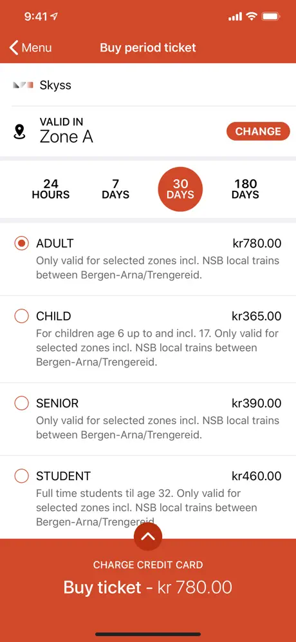Choose the 7 DAYS period
The width and height of the screenshot is (296, 642).
tap(116, 189)
